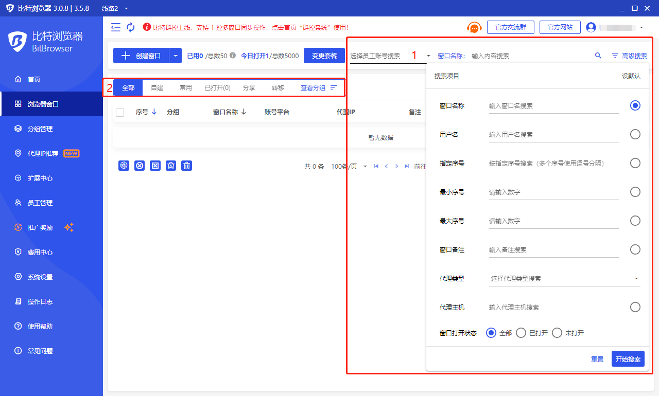This screenshot has width=659, height=396.
Task: Click the 官方网站 button
Action: 560,27
